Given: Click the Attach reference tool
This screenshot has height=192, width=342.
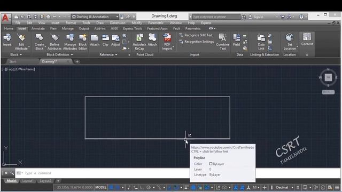Looking at the screenshot, I should click(95, 40).
